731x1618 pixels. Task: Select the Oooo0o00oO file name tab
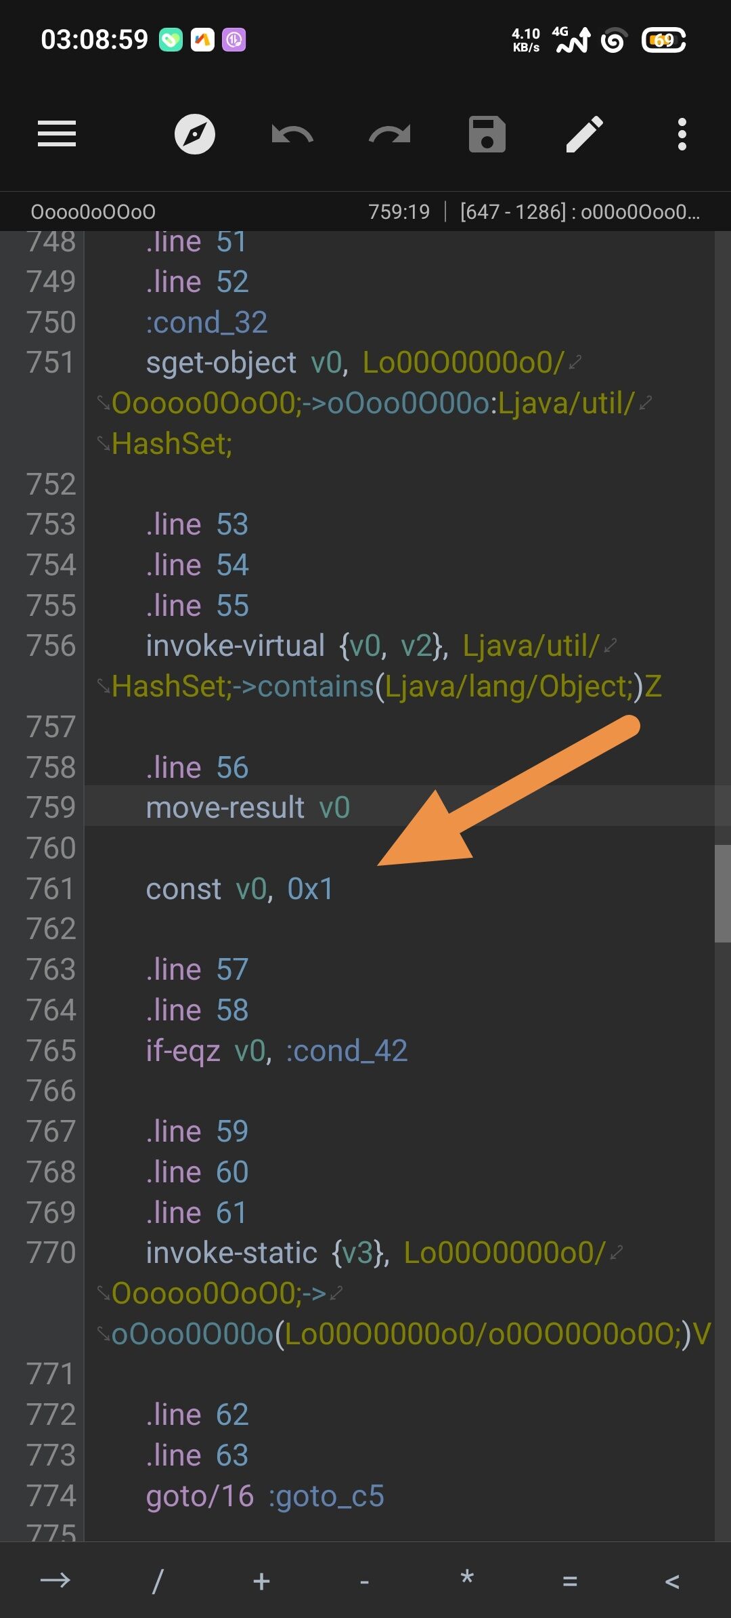pyautogui.click(x=93, y=212)
